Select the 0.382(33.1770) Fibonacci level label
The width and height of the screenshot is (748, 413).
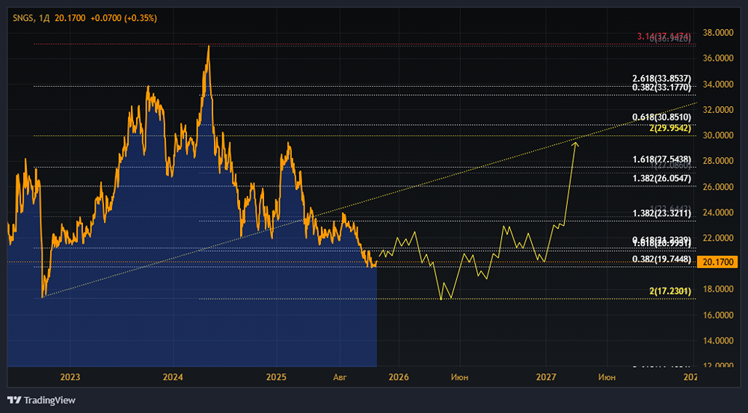661,88
